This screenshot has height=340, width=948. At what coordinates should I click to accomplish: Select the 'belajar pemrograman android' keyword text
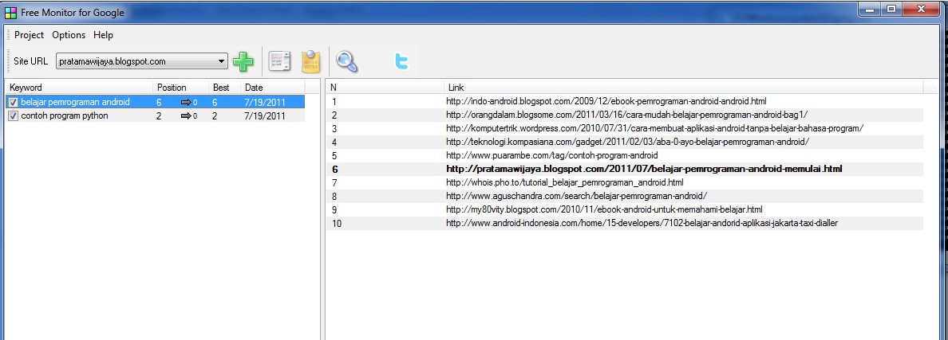[x=75, y=103]
